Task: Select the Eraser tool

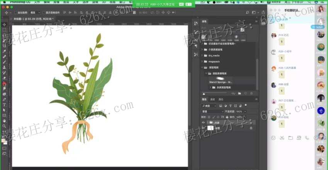Action: pyautogui.click(x=4, y=78)
